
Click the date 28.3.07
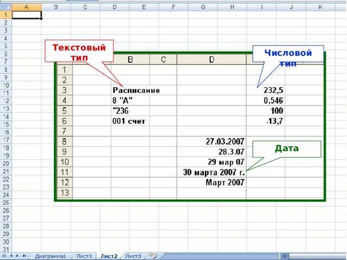click(232, 152)
